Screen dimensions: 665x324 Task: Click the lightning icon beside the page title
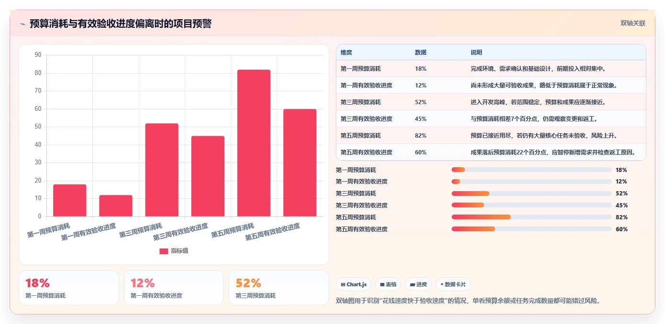click(x=22, y=24)
